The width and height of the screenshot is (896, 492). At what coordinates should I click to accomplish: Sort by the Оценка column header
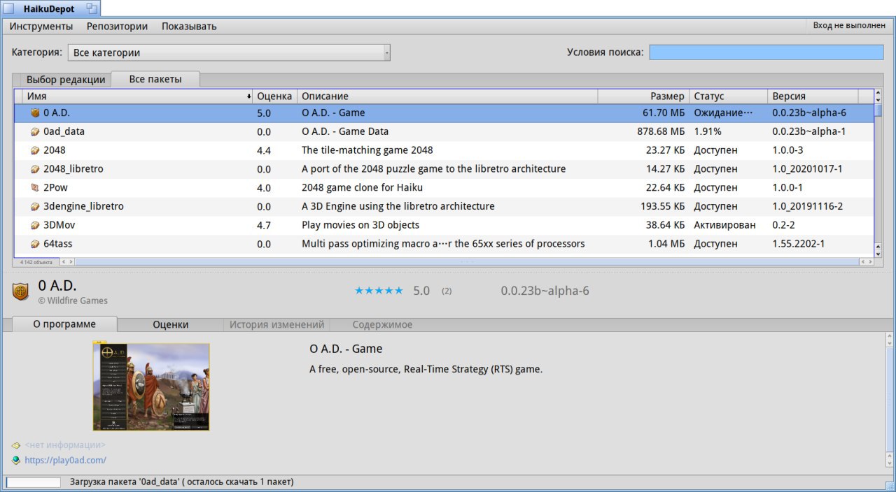[275, 96]
